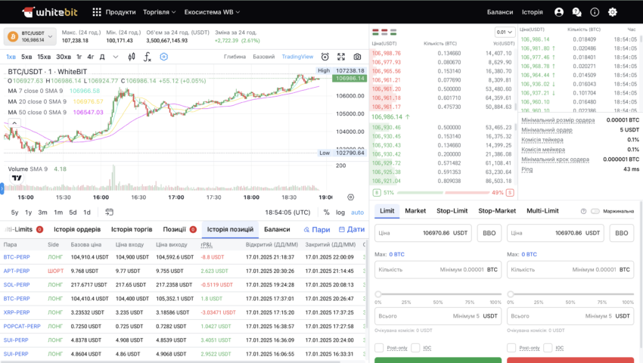Open the Products grid menu icon

click(96, 12)
